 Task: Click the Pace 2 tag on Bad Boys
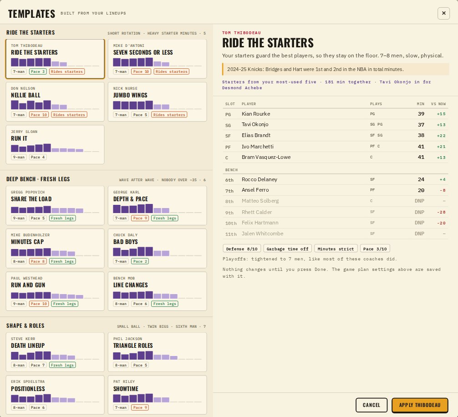(140, 261)
